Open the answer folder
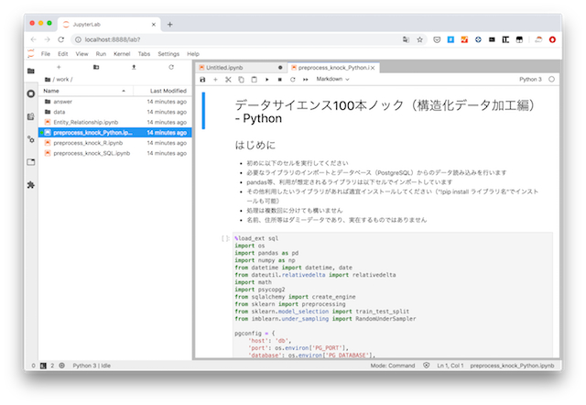 (x=64, y=101)
